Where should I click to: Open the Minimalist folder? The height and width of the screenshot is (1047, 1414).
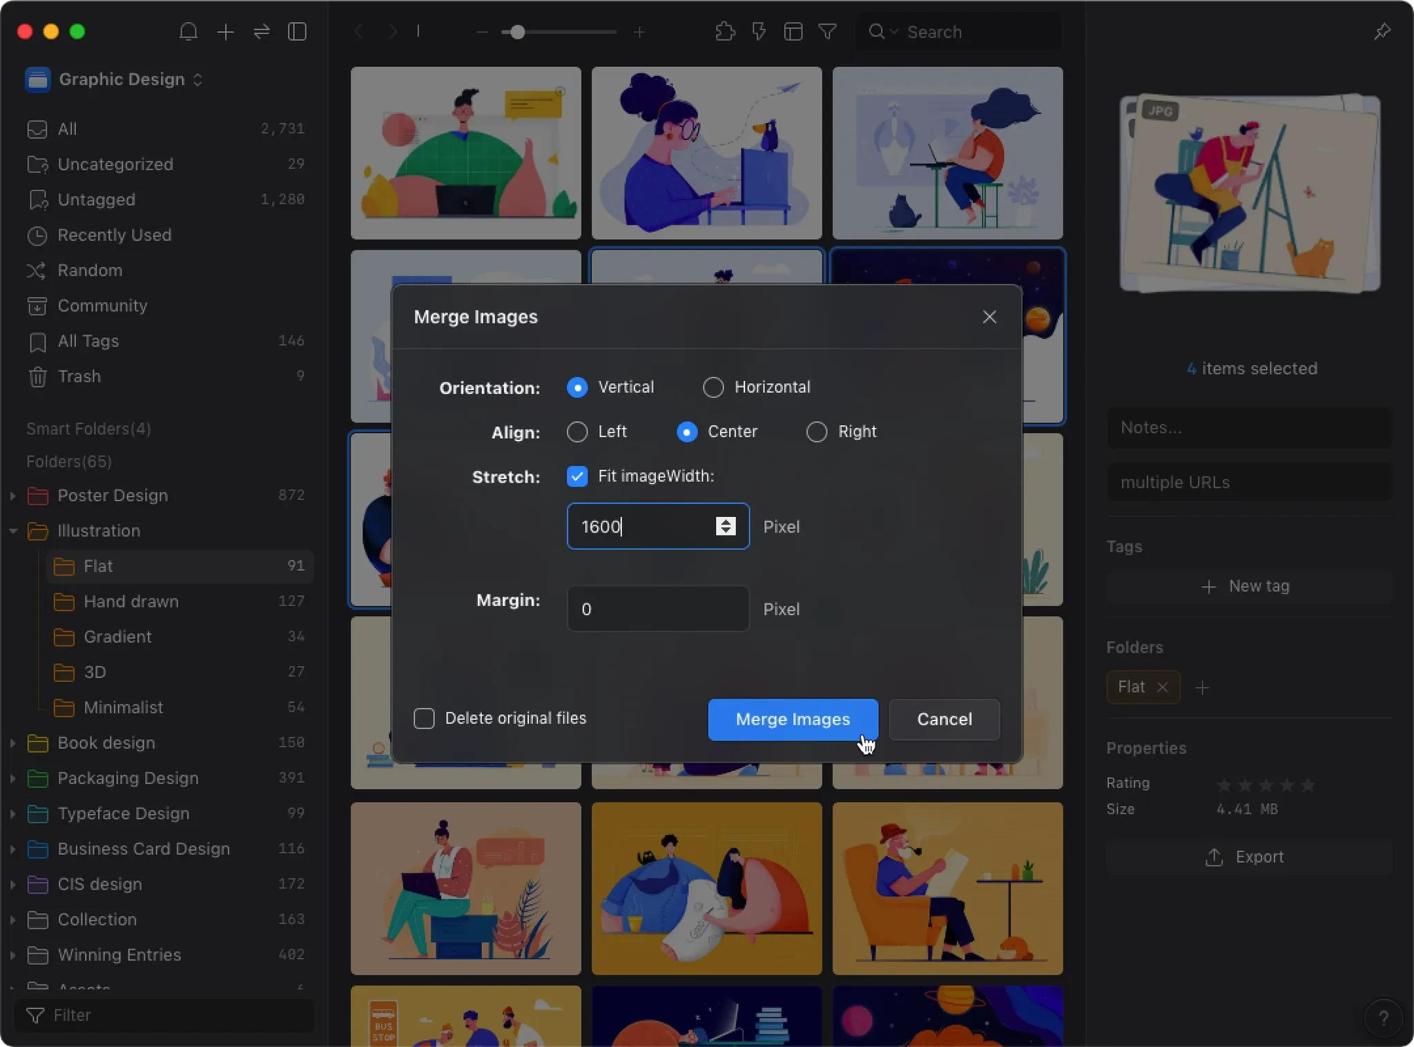click(x=180, y=707)
